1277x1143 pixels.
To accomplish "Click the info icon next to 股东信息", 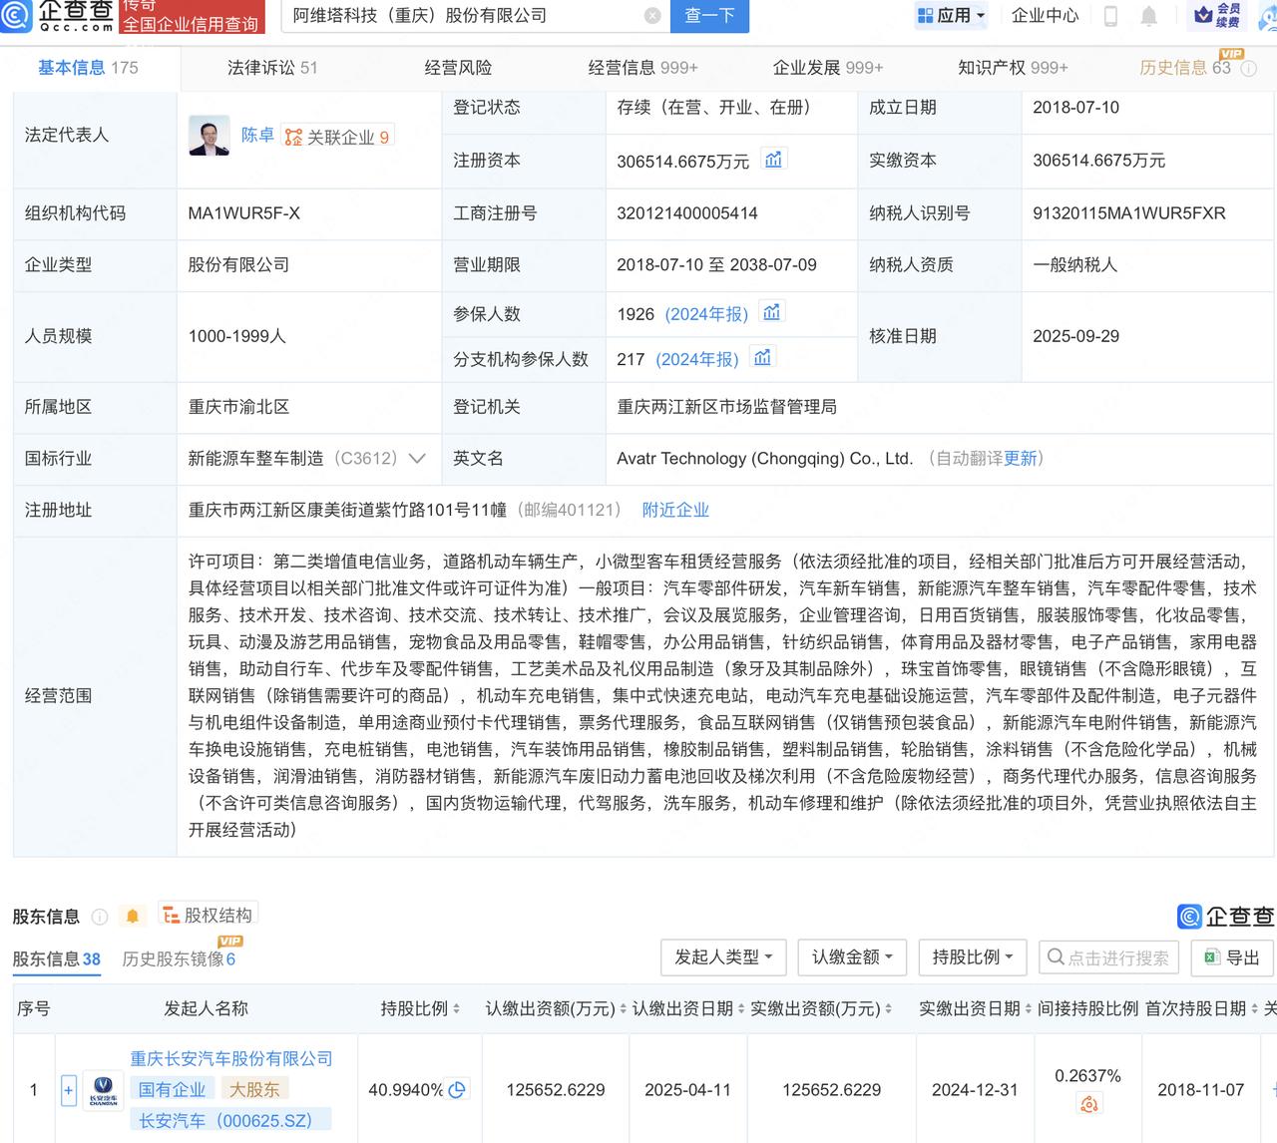I will (100, 917).
